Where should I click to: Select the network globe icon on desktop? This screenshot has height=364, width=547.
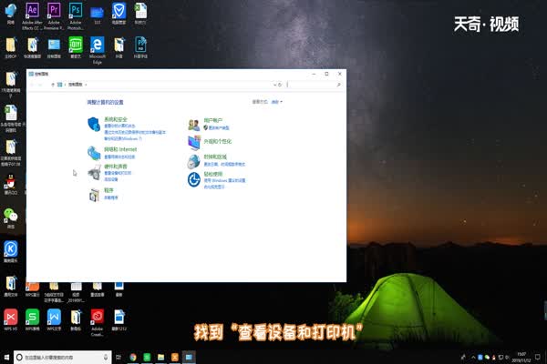click(11, 14)
